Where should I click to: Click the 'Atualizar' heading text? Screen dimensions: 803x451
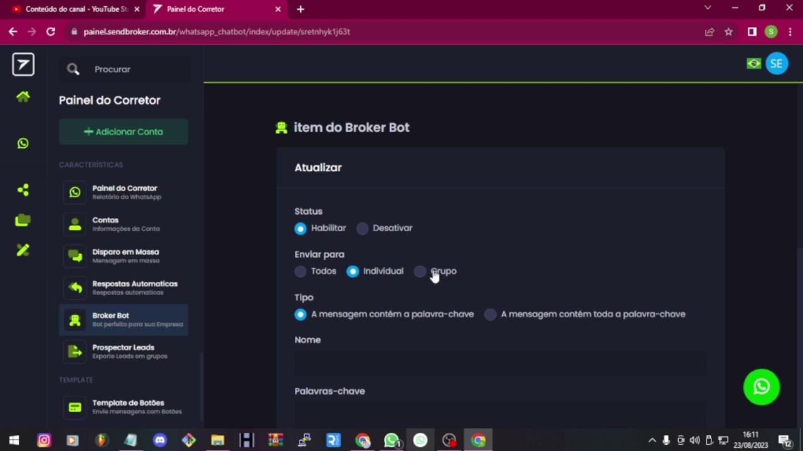pos(318,168)
